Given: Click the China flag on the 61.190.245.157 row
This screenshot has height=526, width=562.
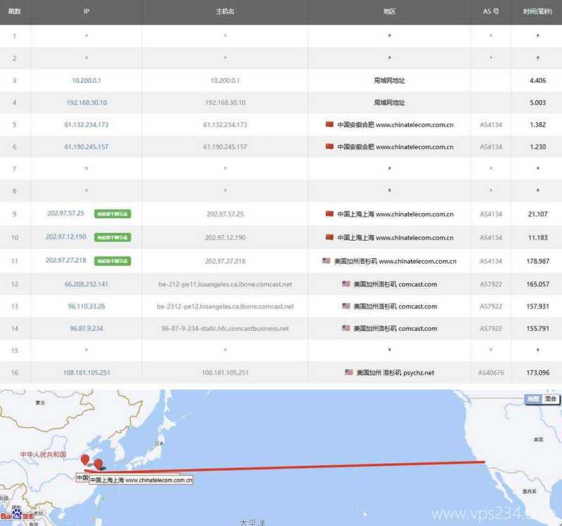Looking at the screenshot, I should click(329, 147).
